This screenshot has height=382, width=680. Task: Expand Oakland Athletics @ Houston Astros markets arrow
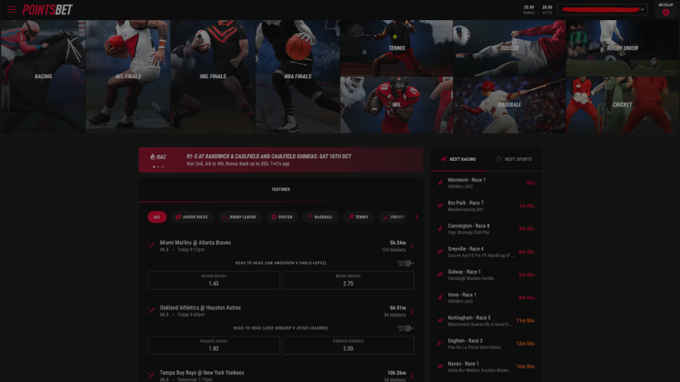click(x=412, y=312)
